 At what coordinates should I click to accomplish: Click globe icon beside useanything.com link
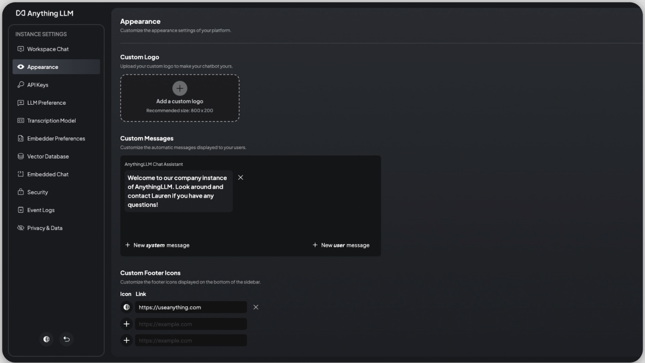click(x=127, y=307)
